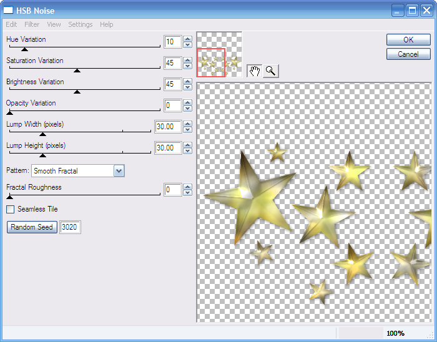Select the magnifier zoom tool
This screenshot has height=342, width=437.
tap(270, 71)
